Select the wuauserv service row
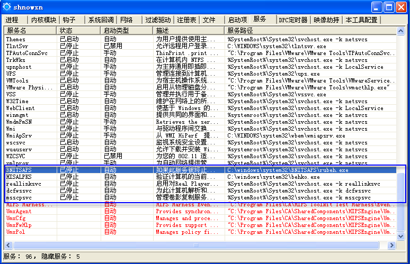The image size is (410, 264). click(x=200, y=149)
